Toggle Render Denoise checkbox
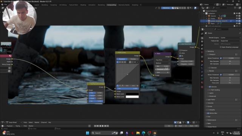The width and height of the screenshot is (242, 136). pyautogui.click(x=210, y=87)
